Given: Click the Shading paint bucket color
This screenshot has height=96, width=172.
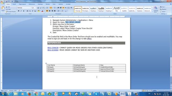Looking at the screenshot, I should tap(62, 11).
